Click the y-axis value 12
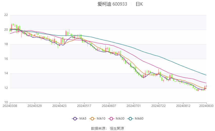 [6, 88]
